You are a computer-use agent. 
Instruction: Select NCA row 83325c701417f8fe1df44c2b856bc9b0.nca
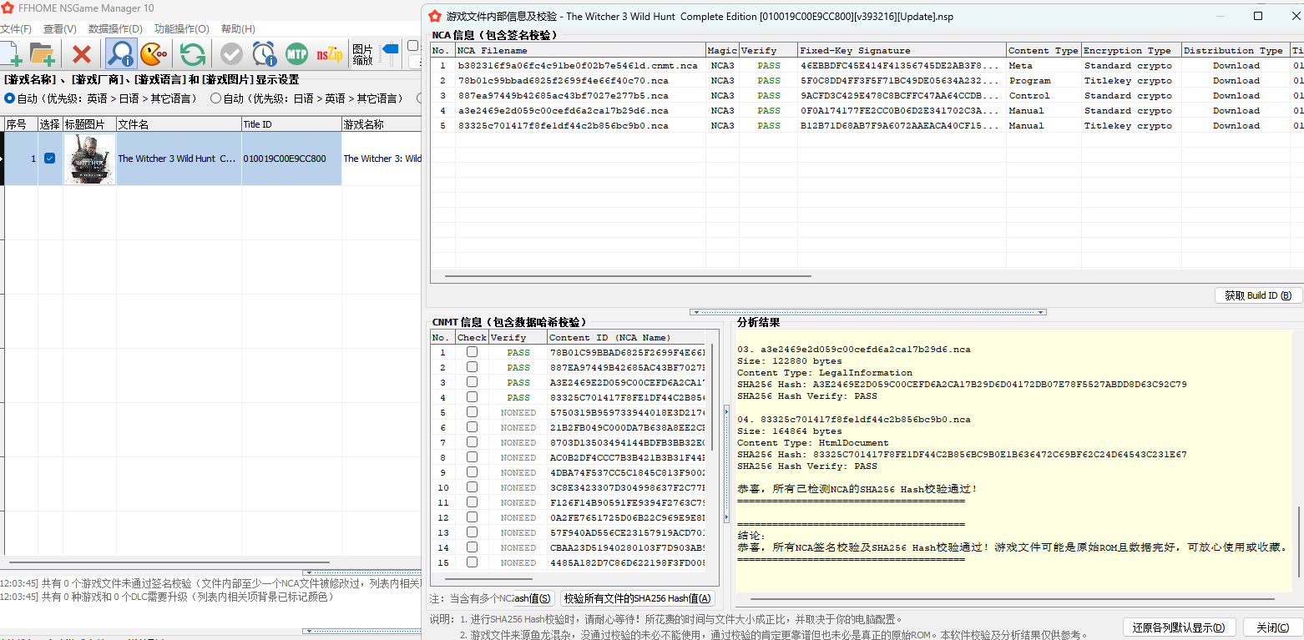coord(867,125)
